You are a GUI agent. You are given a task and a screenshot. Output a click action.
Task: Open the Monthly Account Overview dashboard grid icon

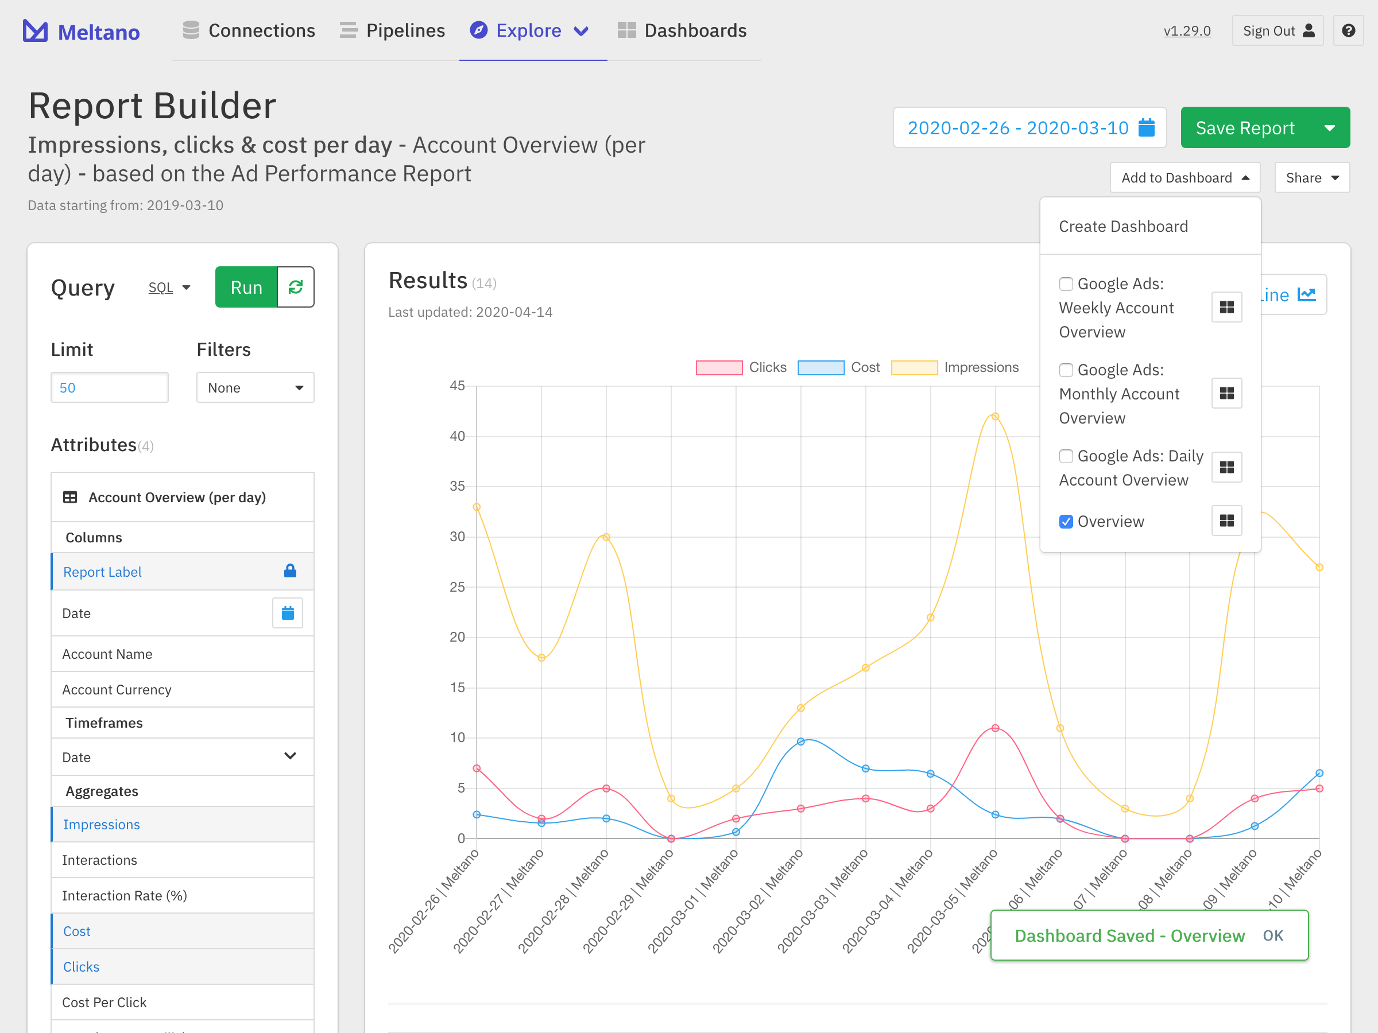[1226, 394]
